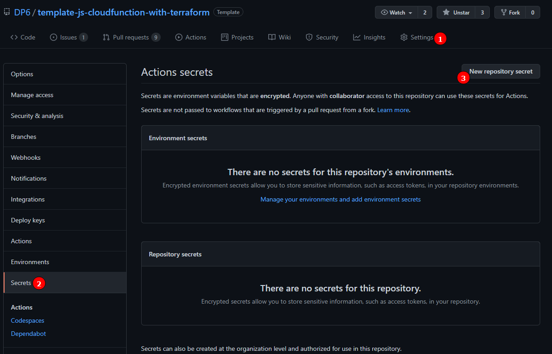Click the Settings gear icon
The image size is (552, 354).
(404, 37)
